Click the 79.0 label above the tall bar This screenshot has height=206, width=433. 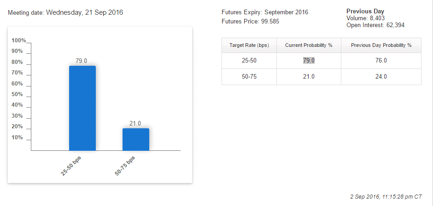[82, 61]
